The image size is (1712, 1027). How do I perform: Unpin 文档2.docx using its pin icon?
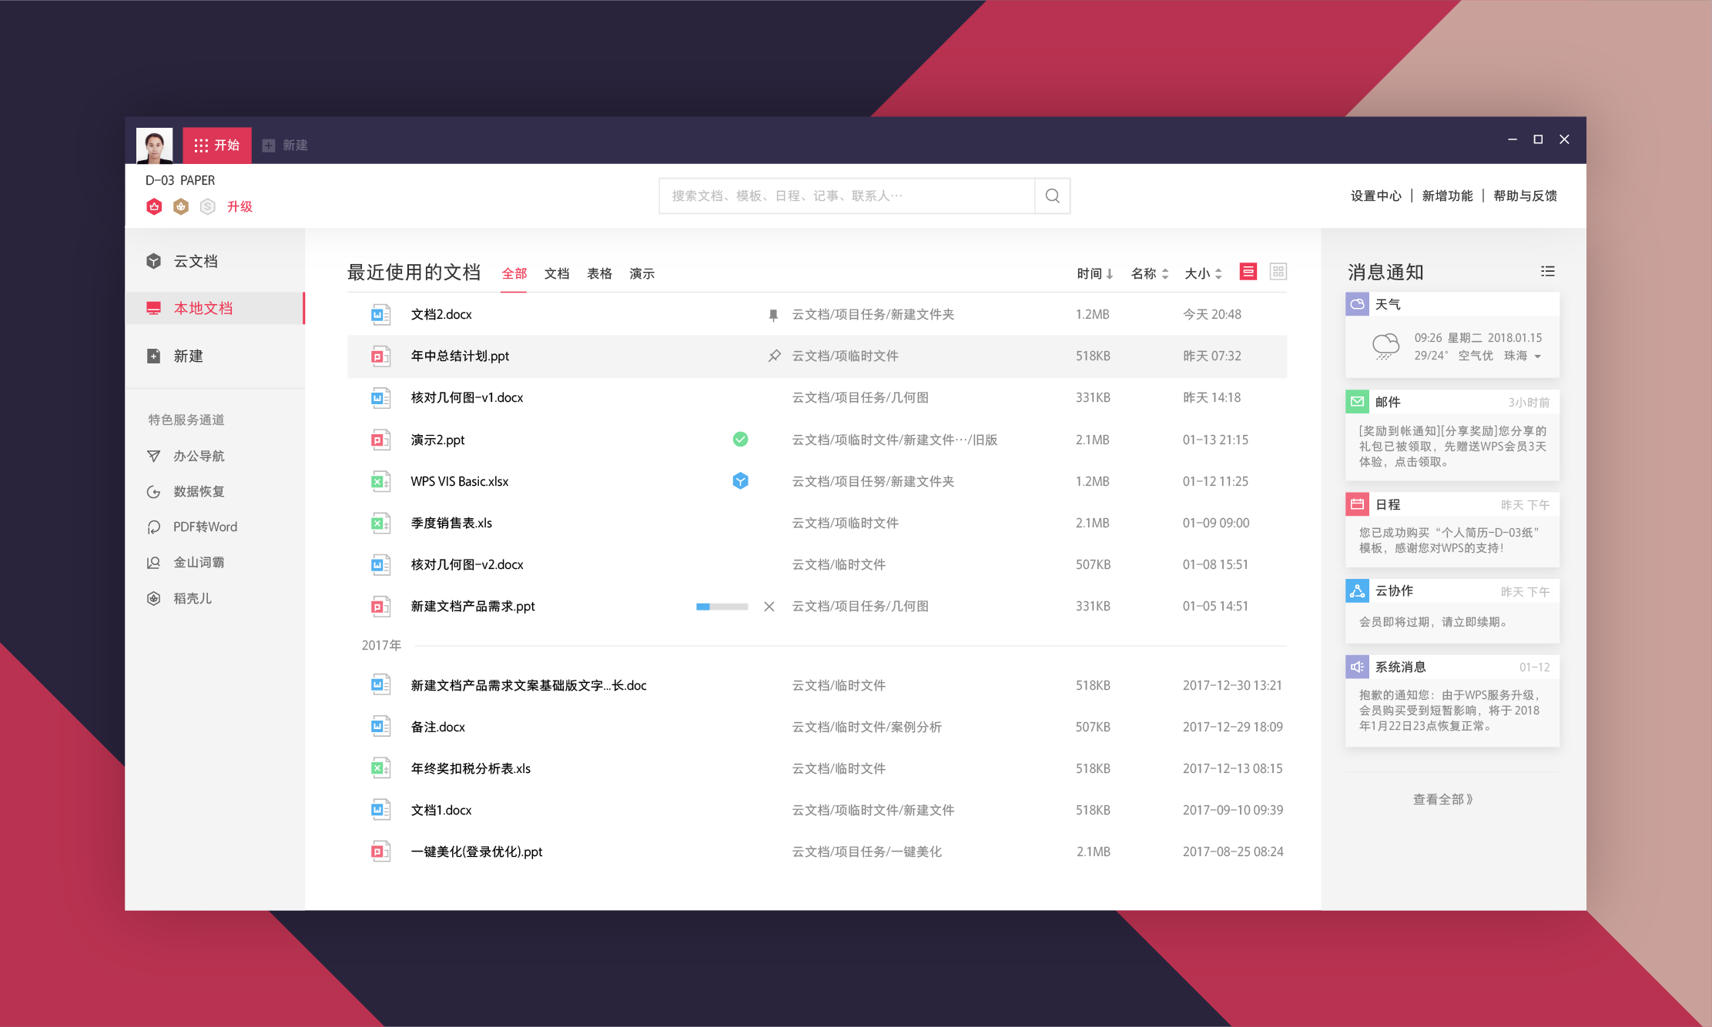[773, 314]
